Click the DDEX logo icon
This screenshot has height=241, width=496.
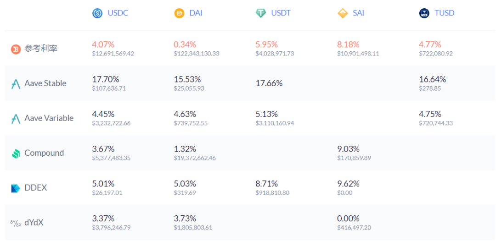16,188
